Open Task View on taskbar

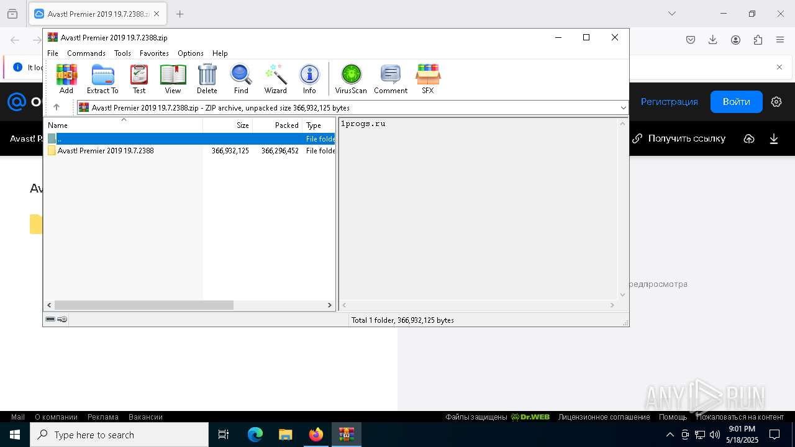coord(224,435)
